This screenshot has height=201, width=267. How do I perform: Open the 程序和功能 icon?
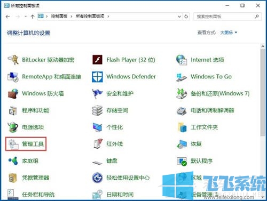13,110
